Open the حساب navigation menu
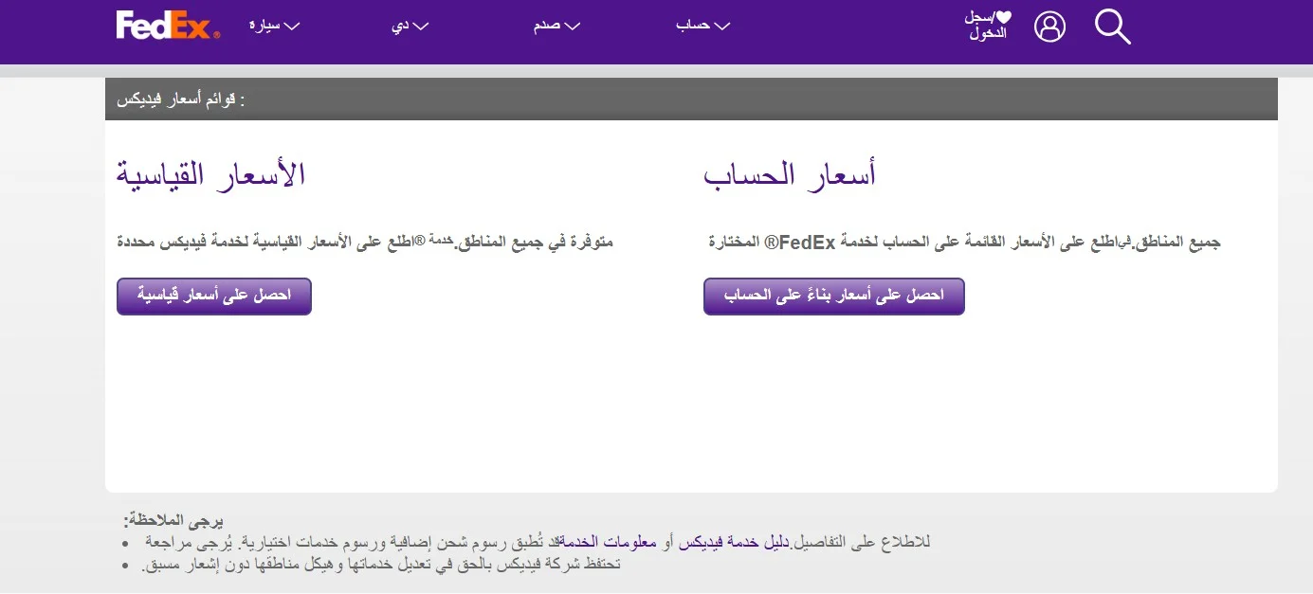Image resolution: width=1313 pixels, height=594 pixels. click(x=702, y=26)
